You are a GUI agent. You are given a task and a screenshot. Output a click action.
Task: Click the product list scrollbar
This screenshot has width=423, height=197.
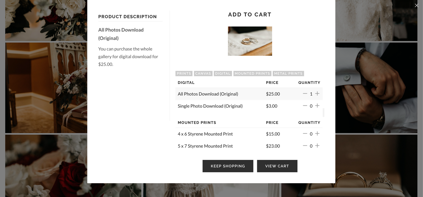tap(323, 112)
